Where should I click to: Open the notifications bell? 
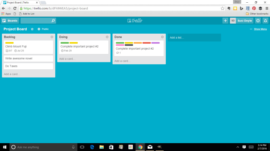[265, 20]
